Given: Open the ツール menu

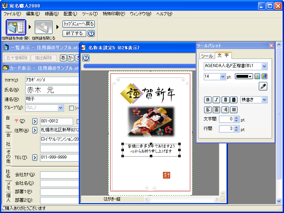Looking at the screenshot, I should pyautogui.click(x=90, y=14).
